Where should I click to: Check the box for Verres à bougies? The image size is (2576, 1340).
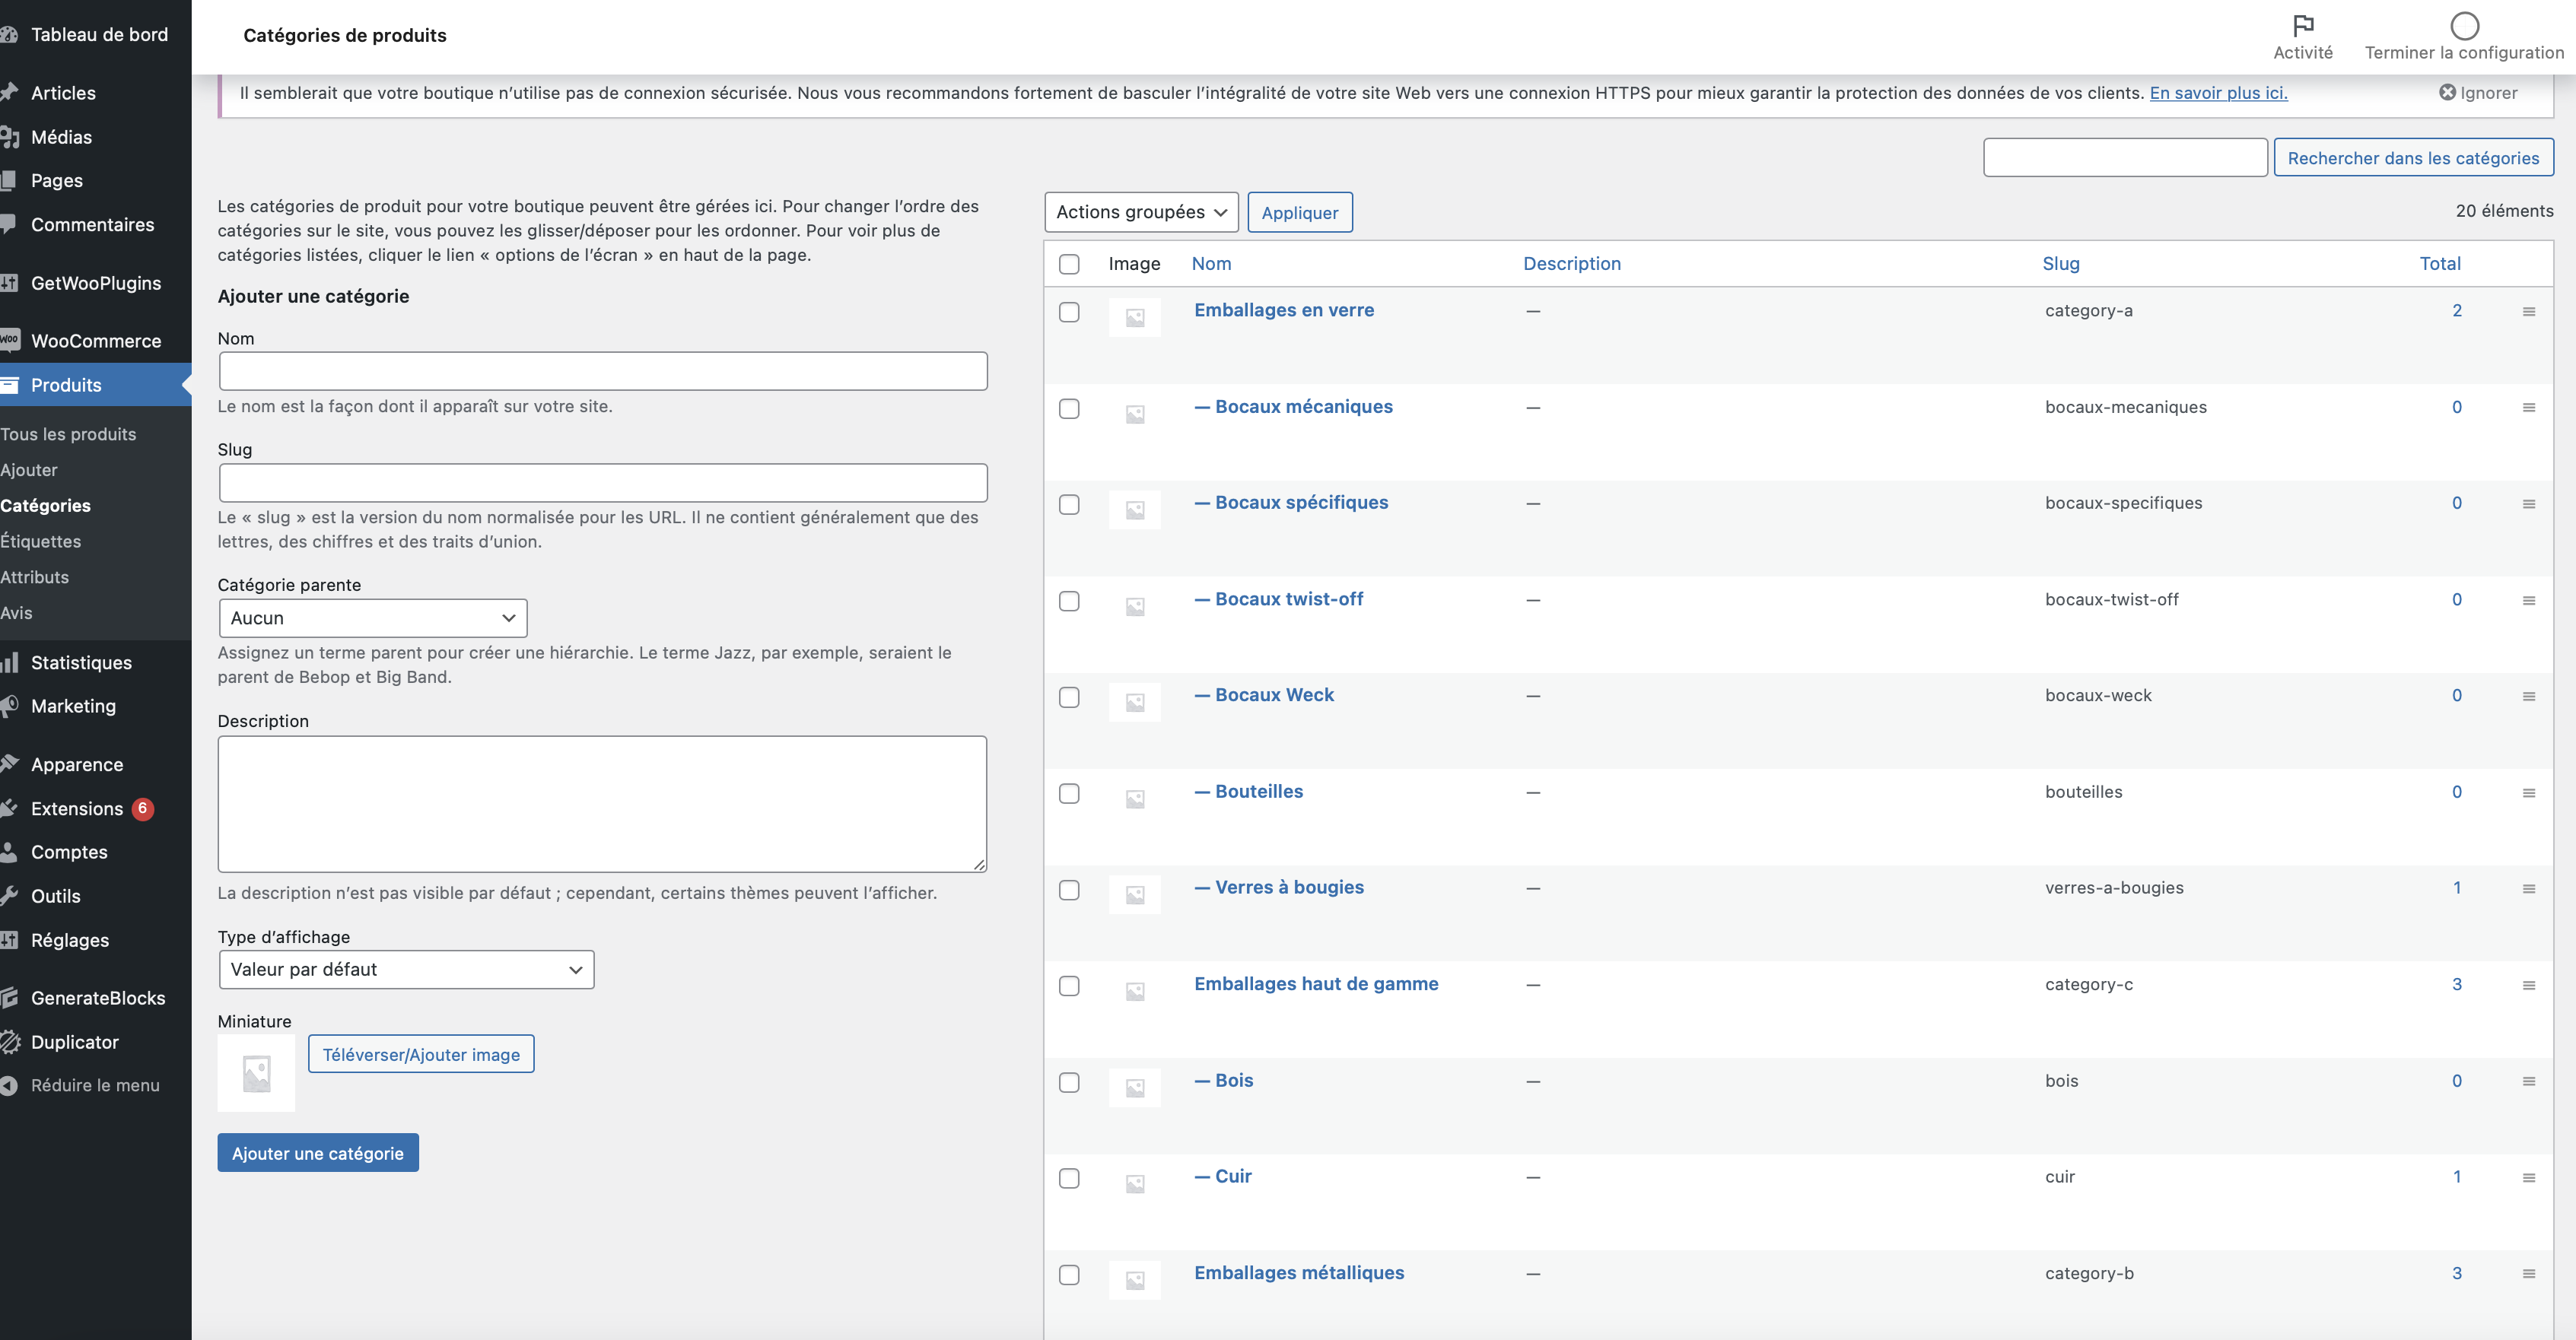(x=1069, y=890)
